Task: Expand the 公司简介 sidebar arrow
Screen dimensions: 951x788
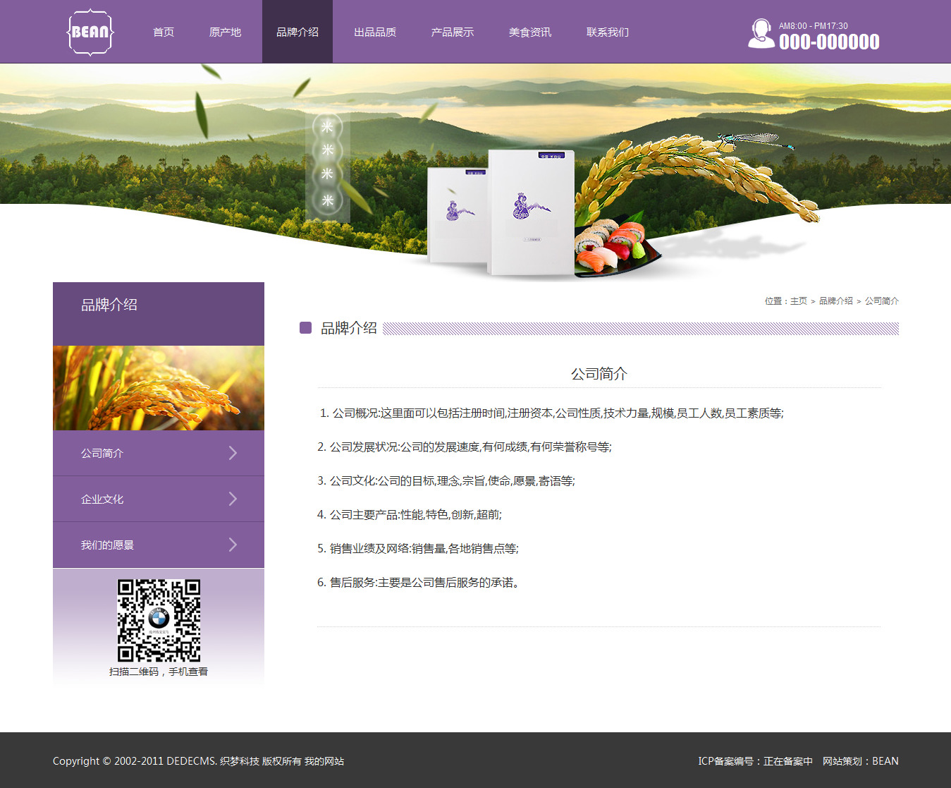Action: (233, 453)
